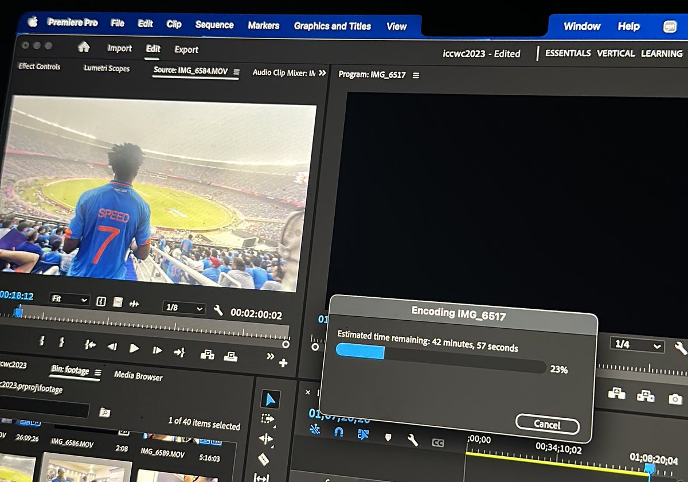688x482 pixels.
Task: Open the File menu
Action: click(118, 23)
